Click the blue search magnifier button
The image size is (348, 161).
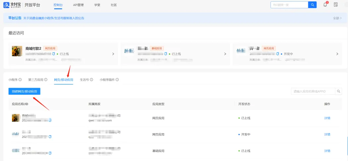[x=312, y=5]
